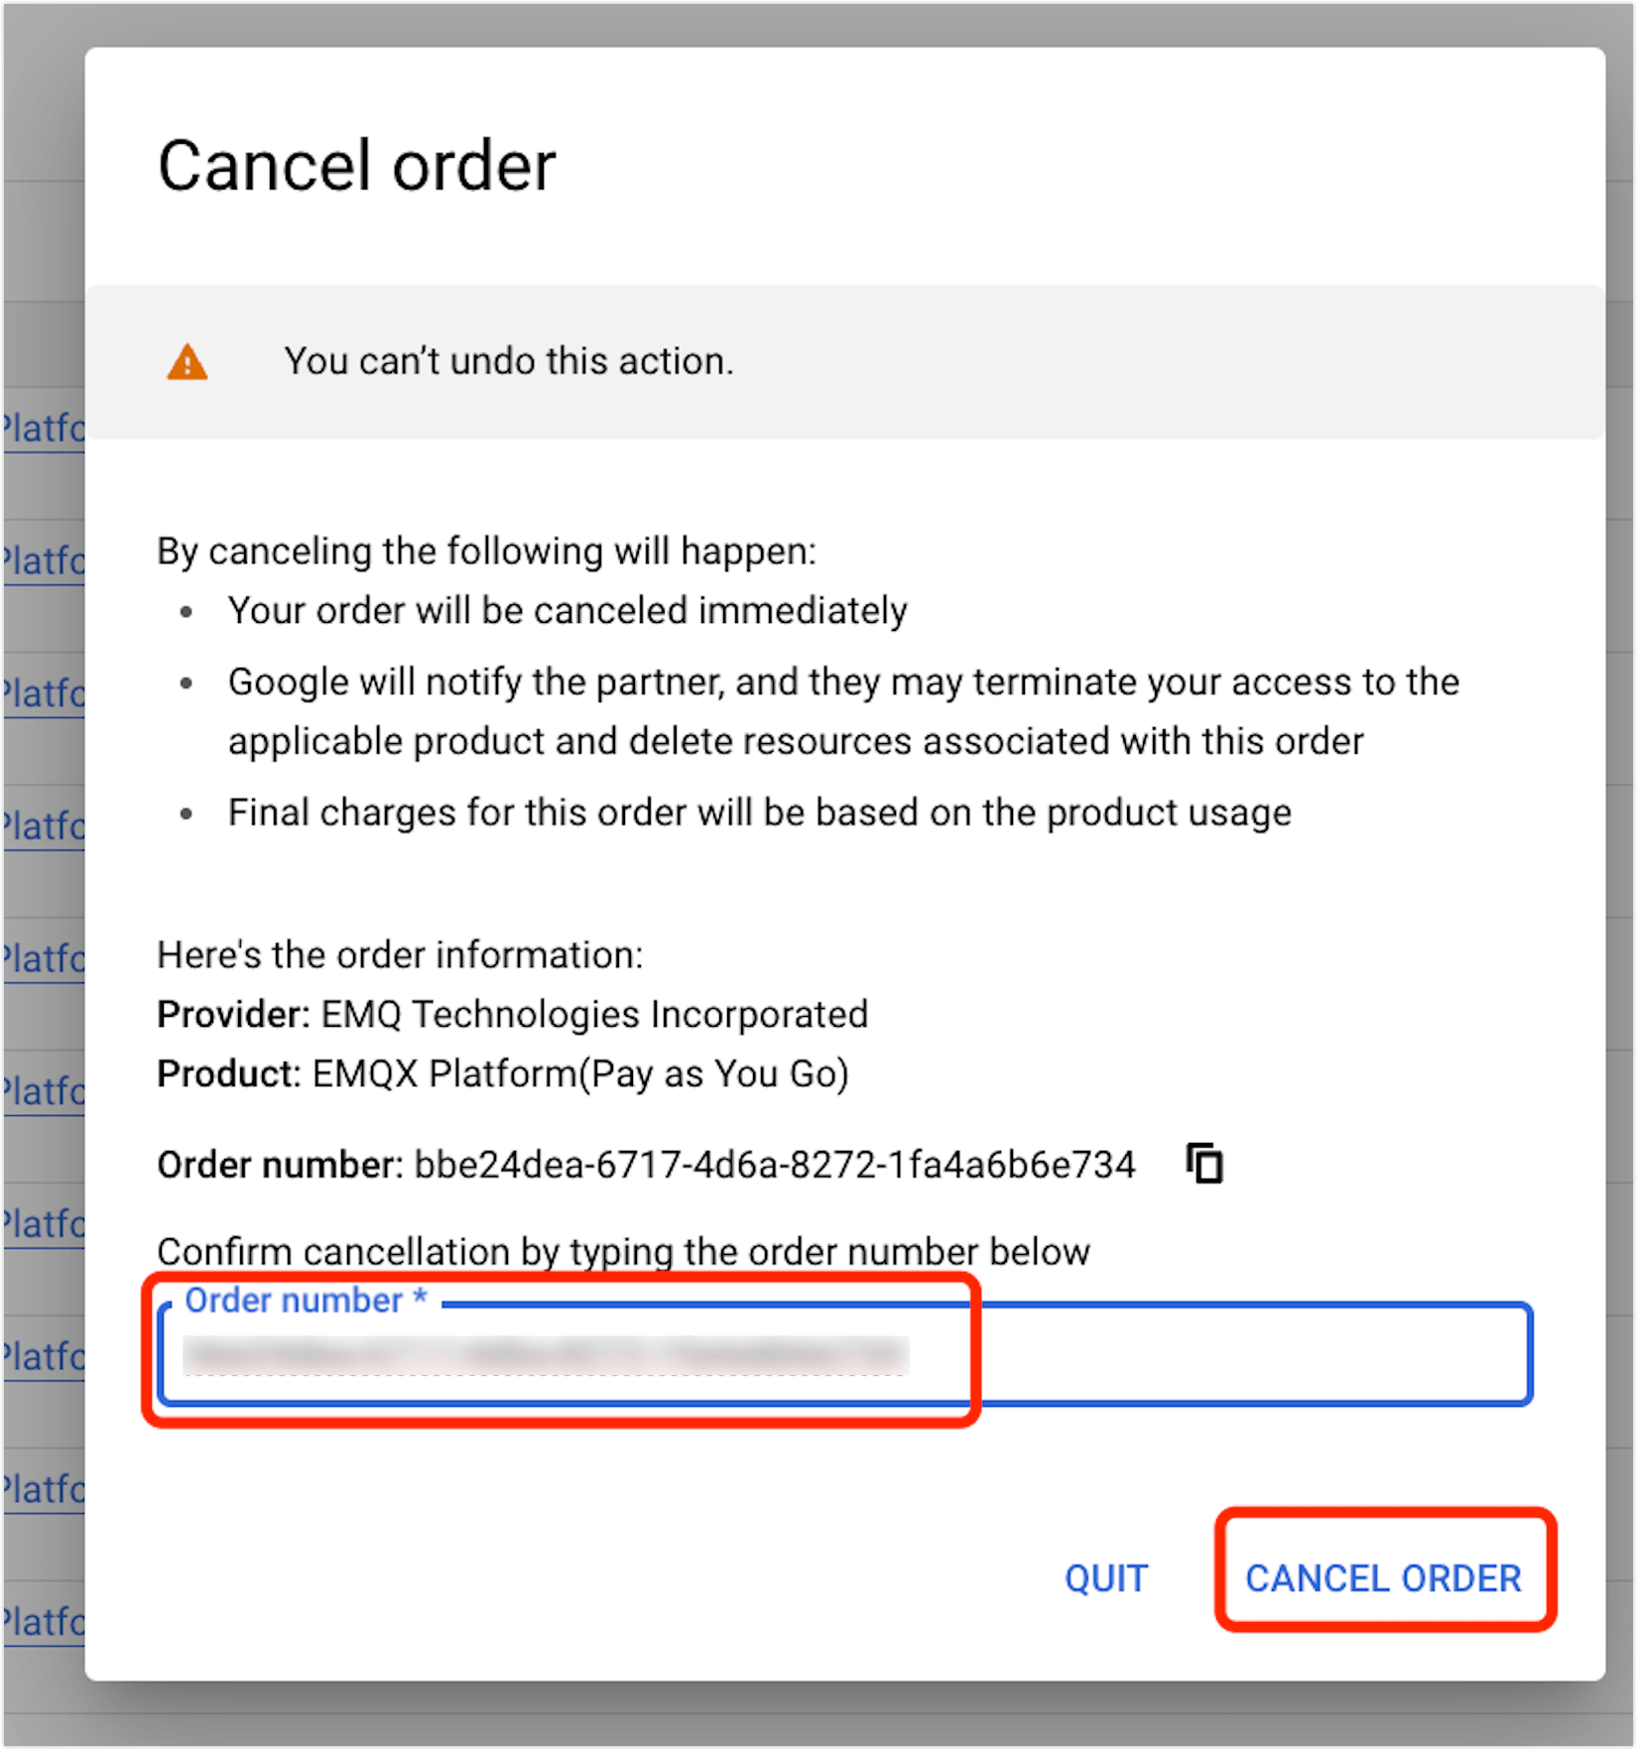Open the background Platform link beside "Here's the order information"
The width and height of the screenshot is (1637, 1750).
(43, 959)
